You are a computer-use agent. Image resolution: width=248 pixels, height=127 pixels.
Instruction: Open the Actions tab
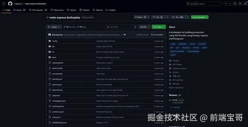[x=72, y=10]
